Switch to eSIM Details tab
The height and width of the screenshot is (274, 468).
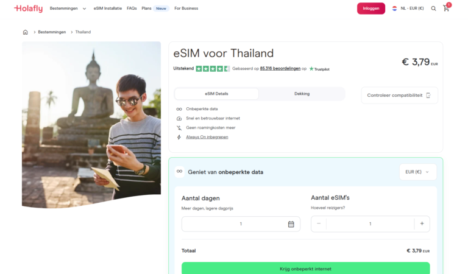(216, 94)
